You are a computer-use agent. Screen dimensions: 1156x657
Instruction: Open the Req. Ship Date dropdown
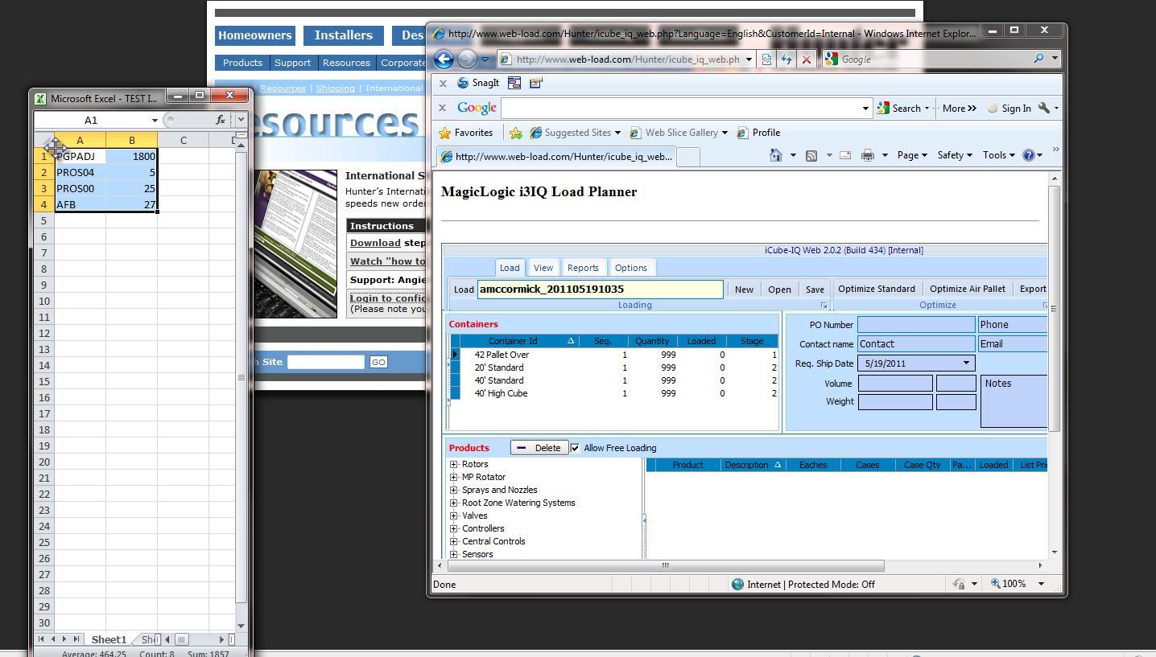coord(966,363)
